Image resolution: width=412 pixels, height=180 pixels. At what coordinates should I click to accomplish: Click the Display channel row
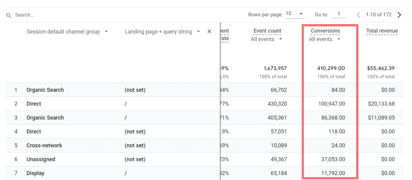click(35, 173)
